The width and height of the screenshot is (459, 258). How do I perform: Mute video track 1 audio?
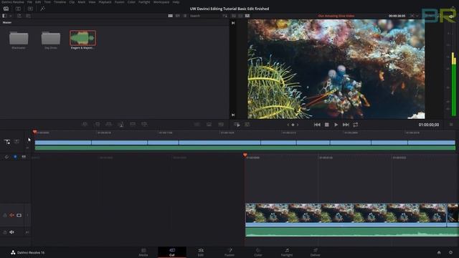11,215
